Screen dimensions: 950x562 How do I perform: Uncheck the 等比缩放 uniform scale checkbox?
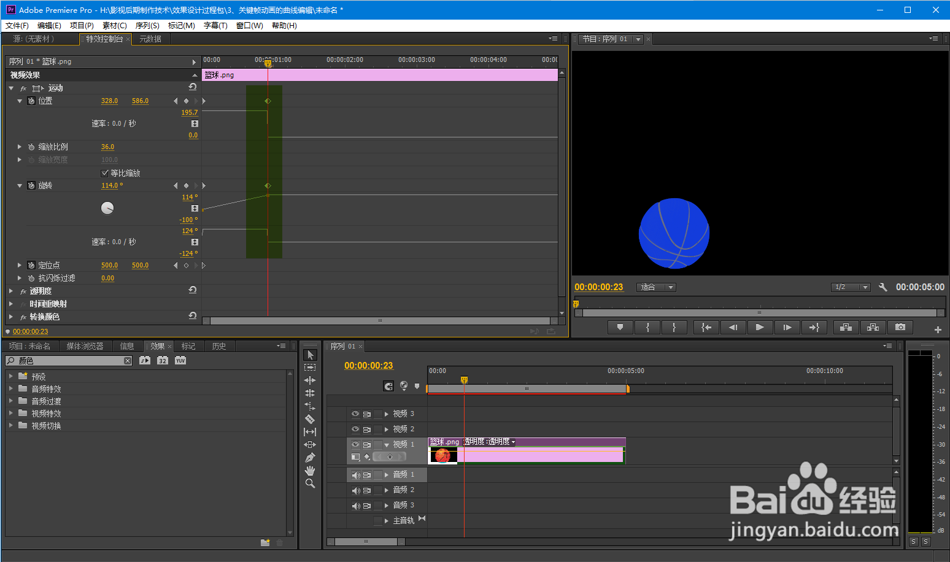pos(105,173)
